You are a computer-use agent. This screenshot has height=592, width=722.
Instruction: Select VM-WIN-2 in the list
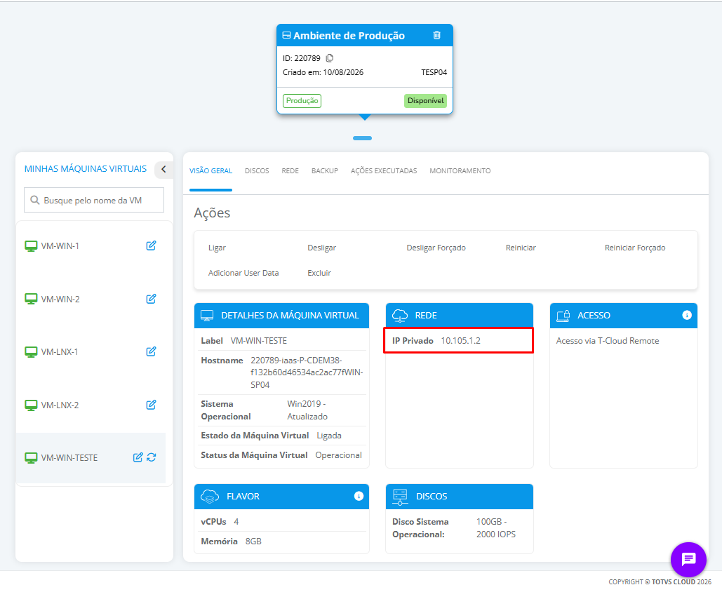60,300
